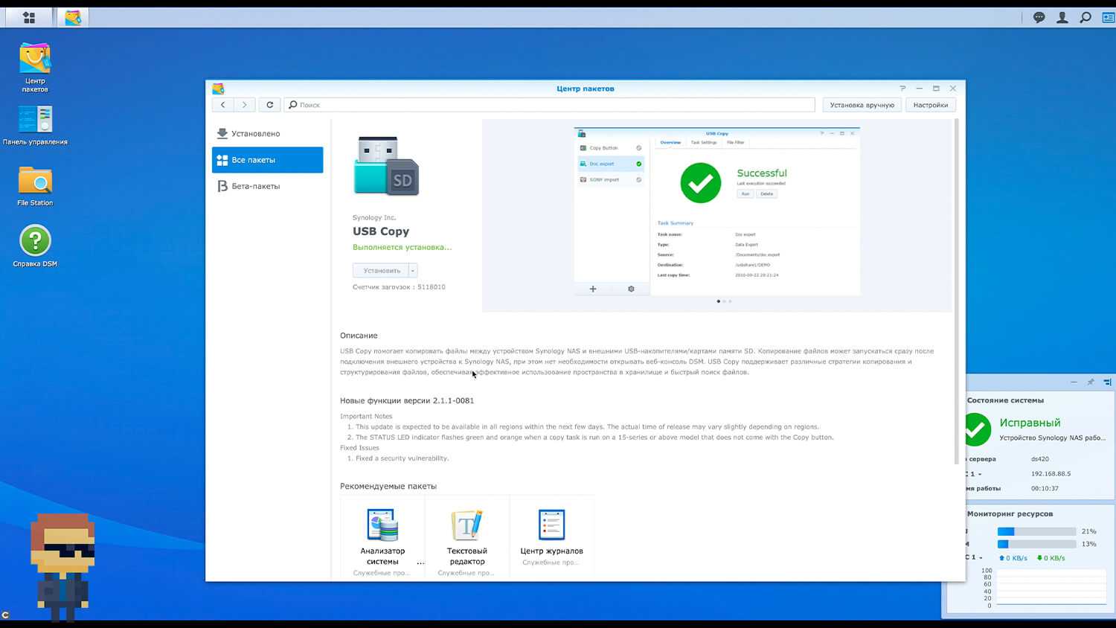Click the top bar search magnifier icon

click(x=1085, y=17)
